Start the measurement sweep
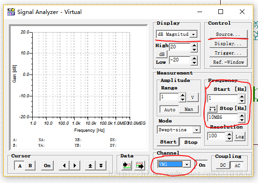The height and width of the screenshot is (183, 258). 168,142
